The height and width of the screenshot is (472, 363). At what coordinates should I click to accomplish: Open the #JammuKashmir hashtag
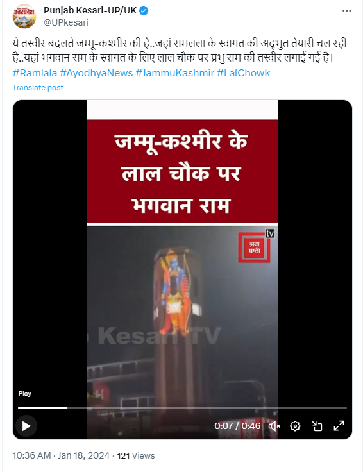click(175, 73)
